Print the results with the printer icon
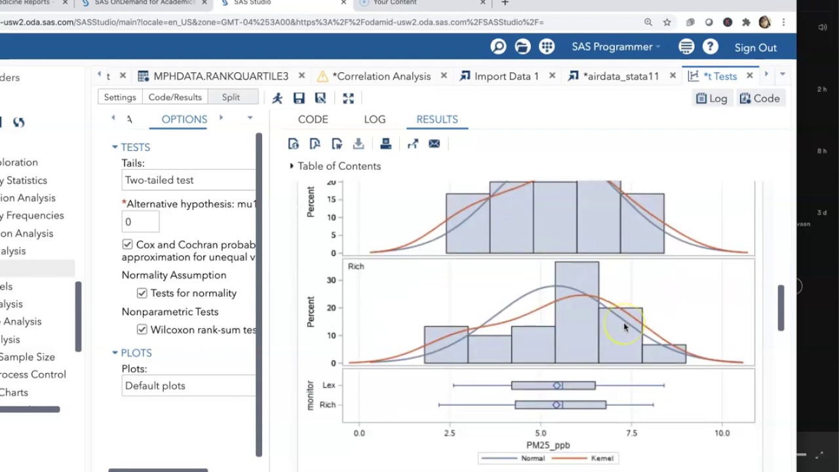The height and width of the screenshot is (472, 839). coord(385,144)
